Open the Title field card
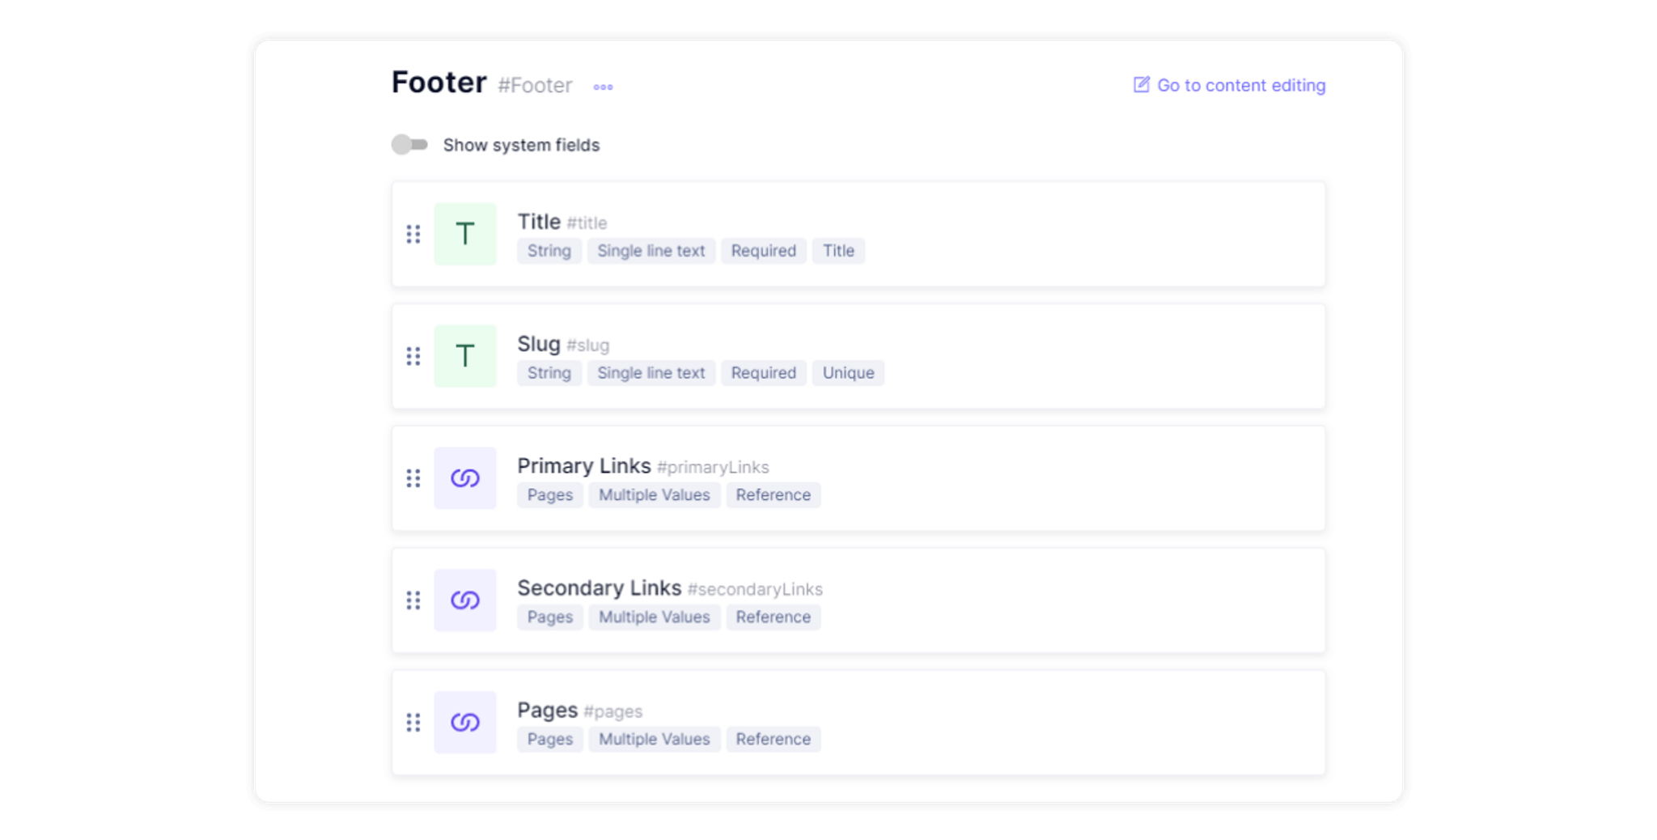Screen dimensions: 1657x840 coord(858,234)
